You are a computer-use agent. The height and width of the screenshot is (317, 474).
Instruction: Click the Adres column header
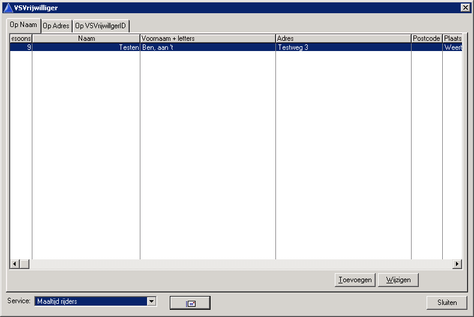(x=343, y=38)
